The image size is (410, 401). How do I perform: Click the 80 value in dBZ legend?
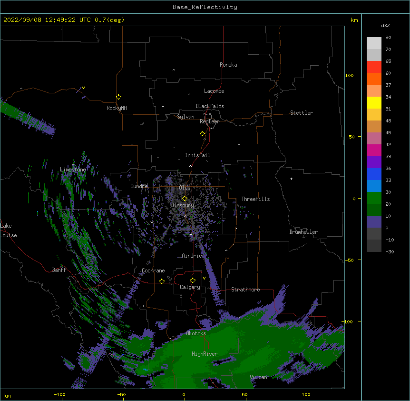tap(388, 38)
